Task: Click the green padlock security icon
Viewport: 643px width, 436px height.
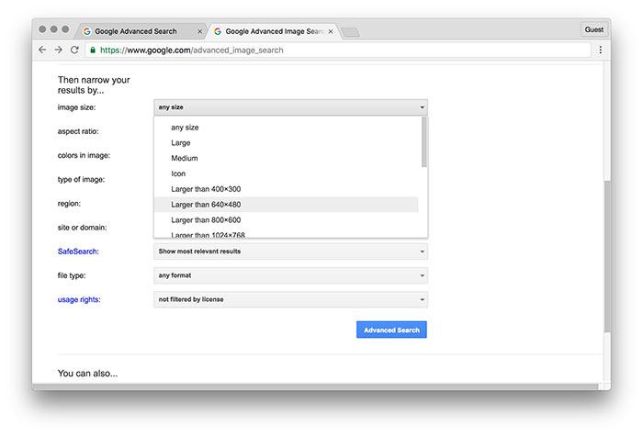Action: (x=93, y=50)
